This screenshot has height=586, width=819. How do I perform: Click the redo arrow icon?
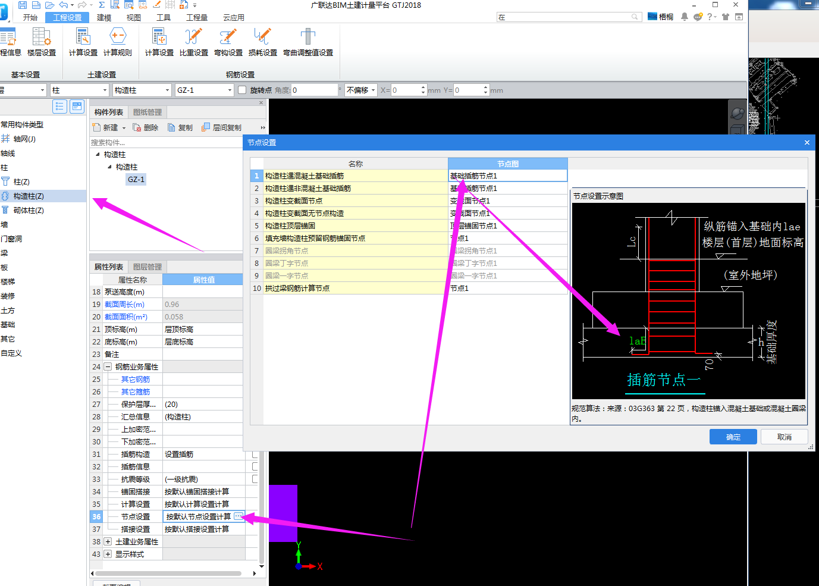82,5
